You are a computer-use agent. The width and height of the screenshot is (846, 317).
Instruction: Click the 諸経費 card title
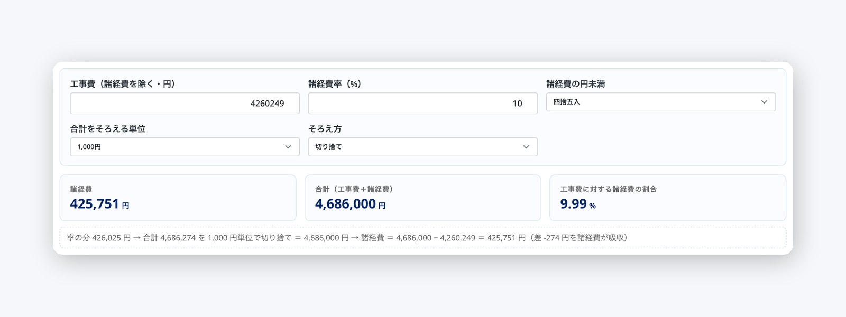click(x=81, y=189)
